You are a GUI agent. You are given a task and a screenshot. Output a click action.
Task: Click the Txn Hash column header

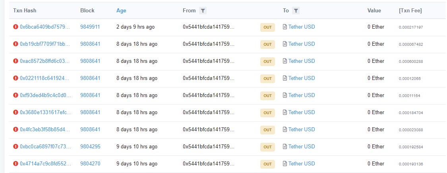click(x=25, y=11)
